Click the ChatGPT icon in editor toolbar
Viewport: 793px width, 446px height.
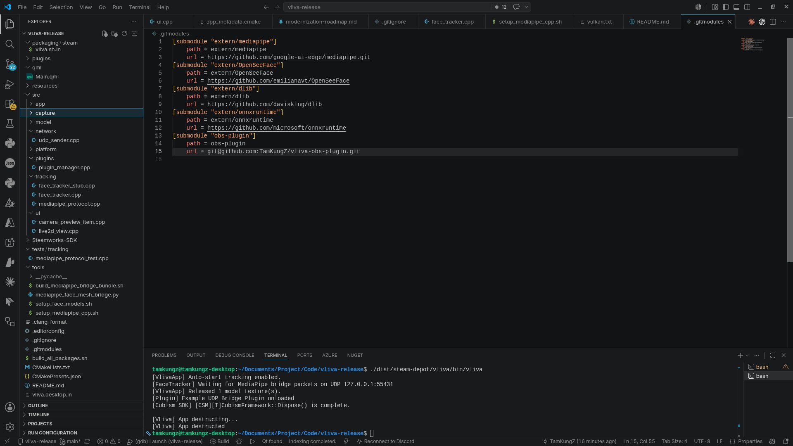(x=762, y=22)
